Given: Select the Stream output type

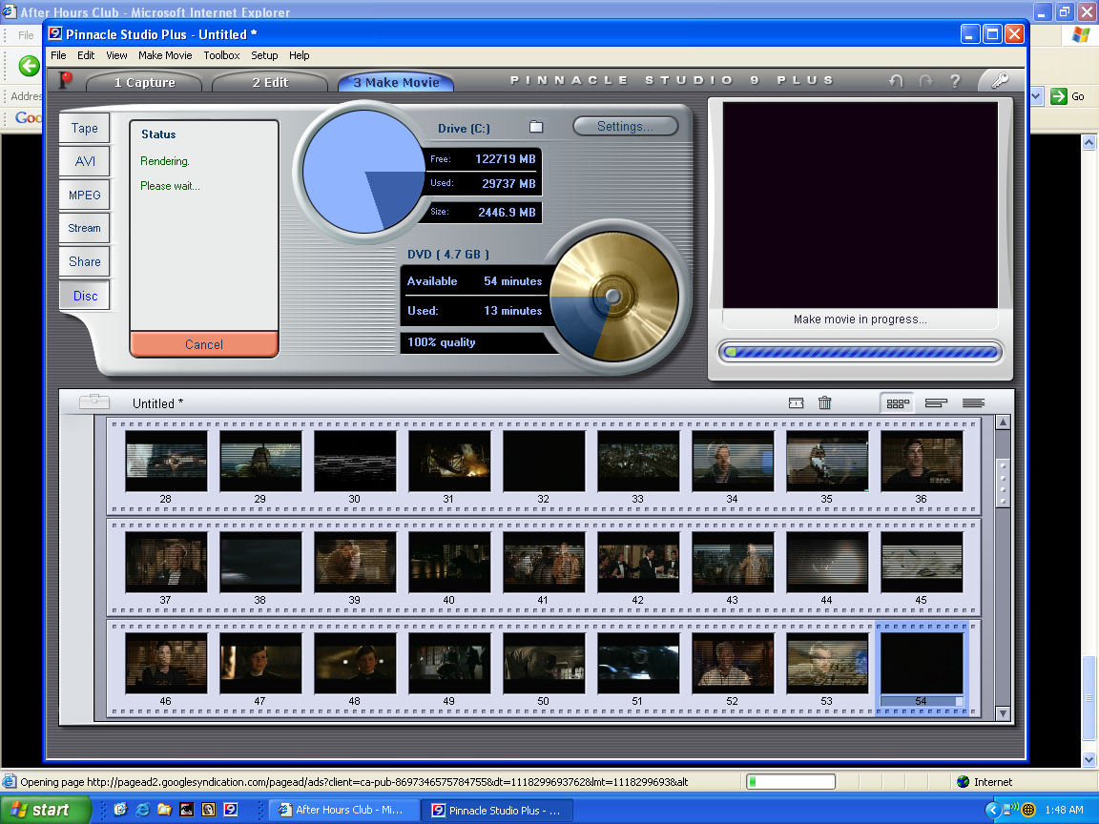Looking at the screenshot, I should tap(85, 228).
